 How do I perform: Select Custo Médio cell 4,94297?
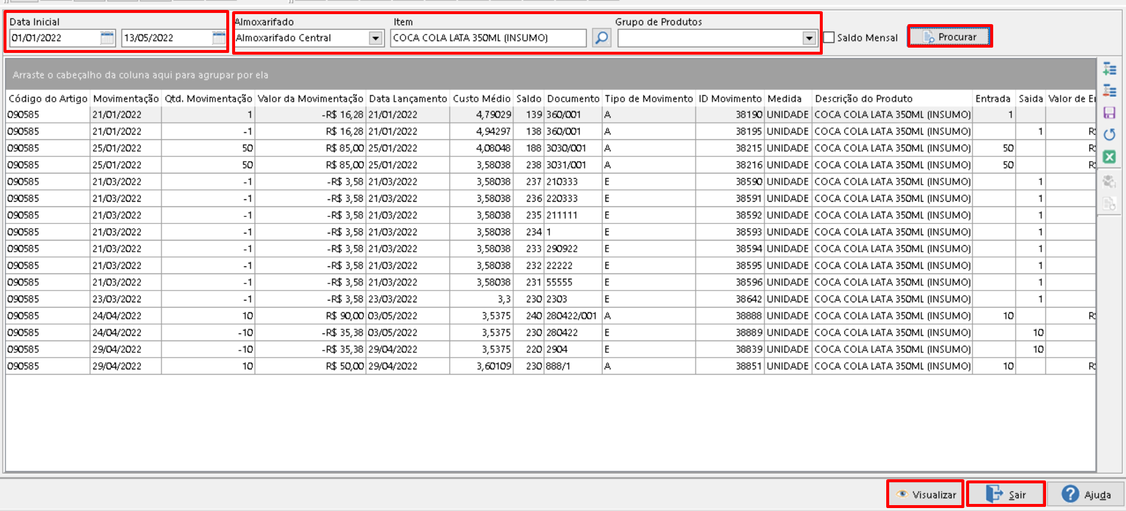click(481, 132)
